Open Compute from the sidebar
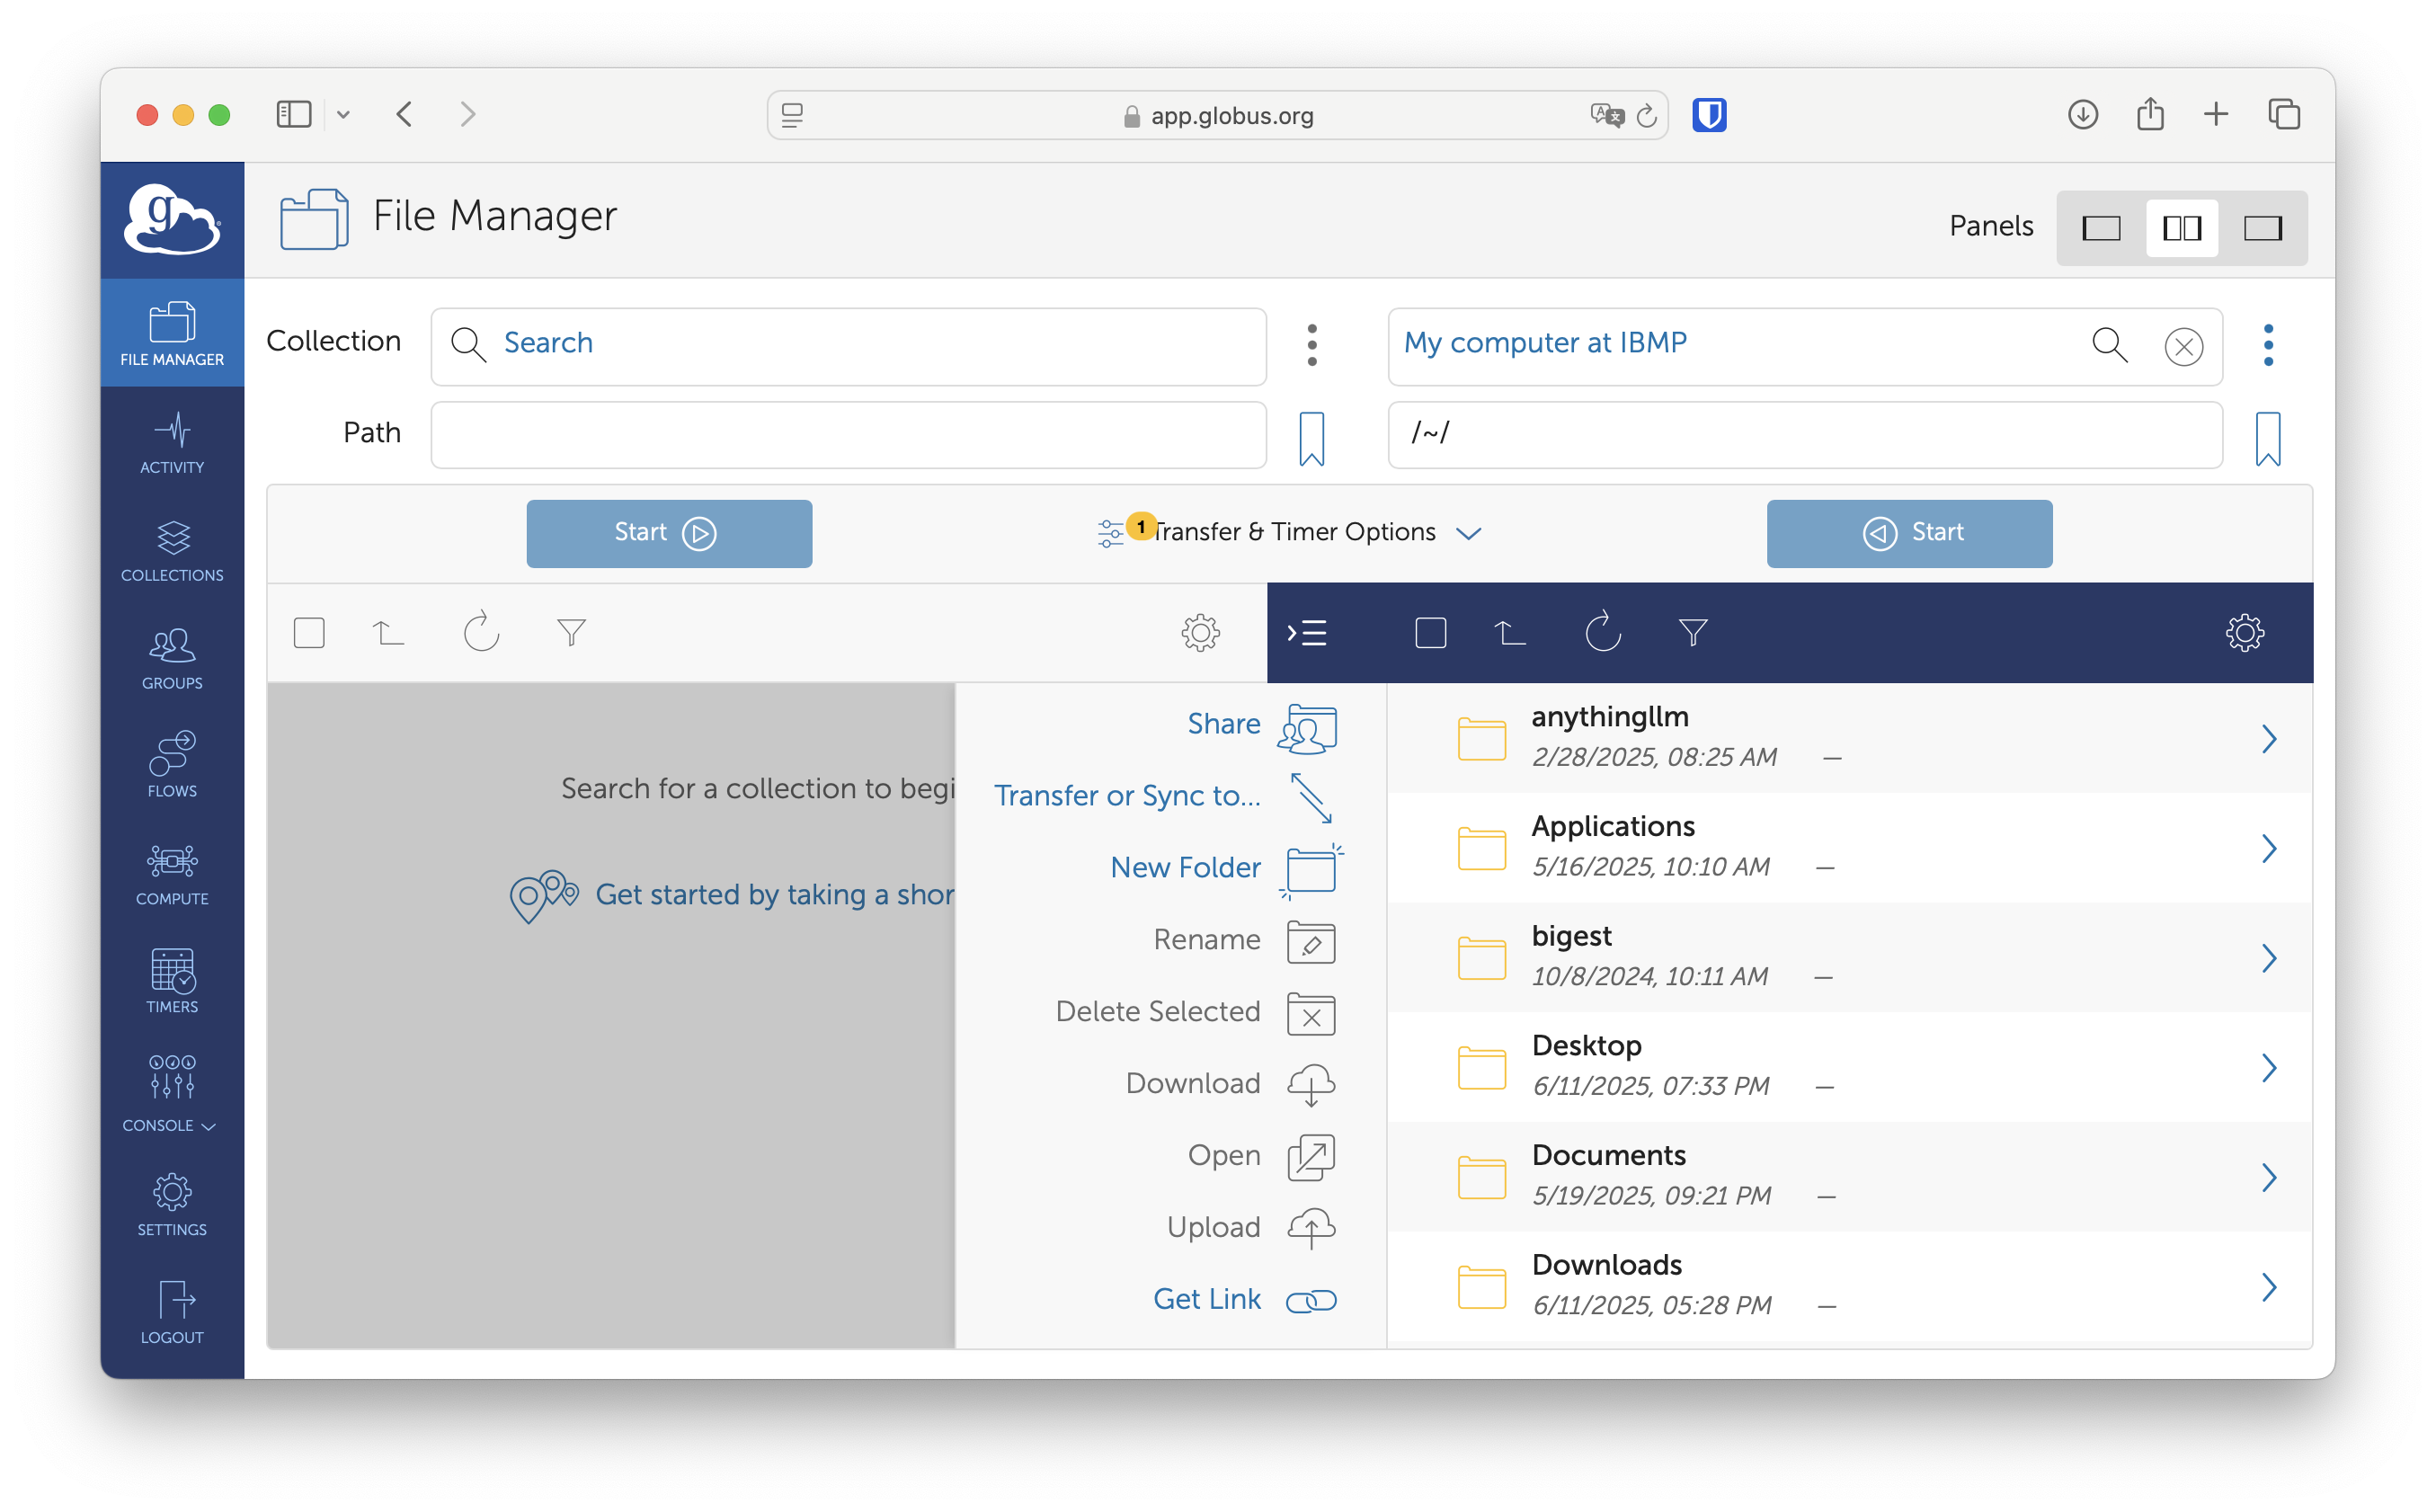 pyautogui.click(x=172, y=874)
